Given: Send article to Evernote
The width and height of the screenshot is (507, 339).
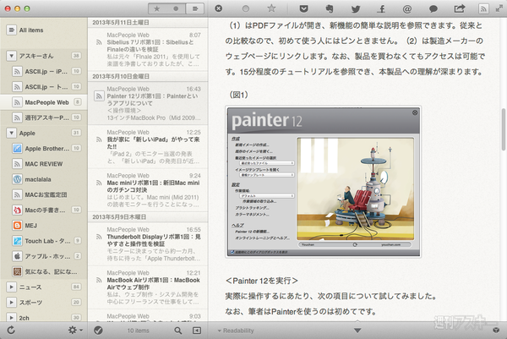Looking at the screenshot, I should coord(330,8).
